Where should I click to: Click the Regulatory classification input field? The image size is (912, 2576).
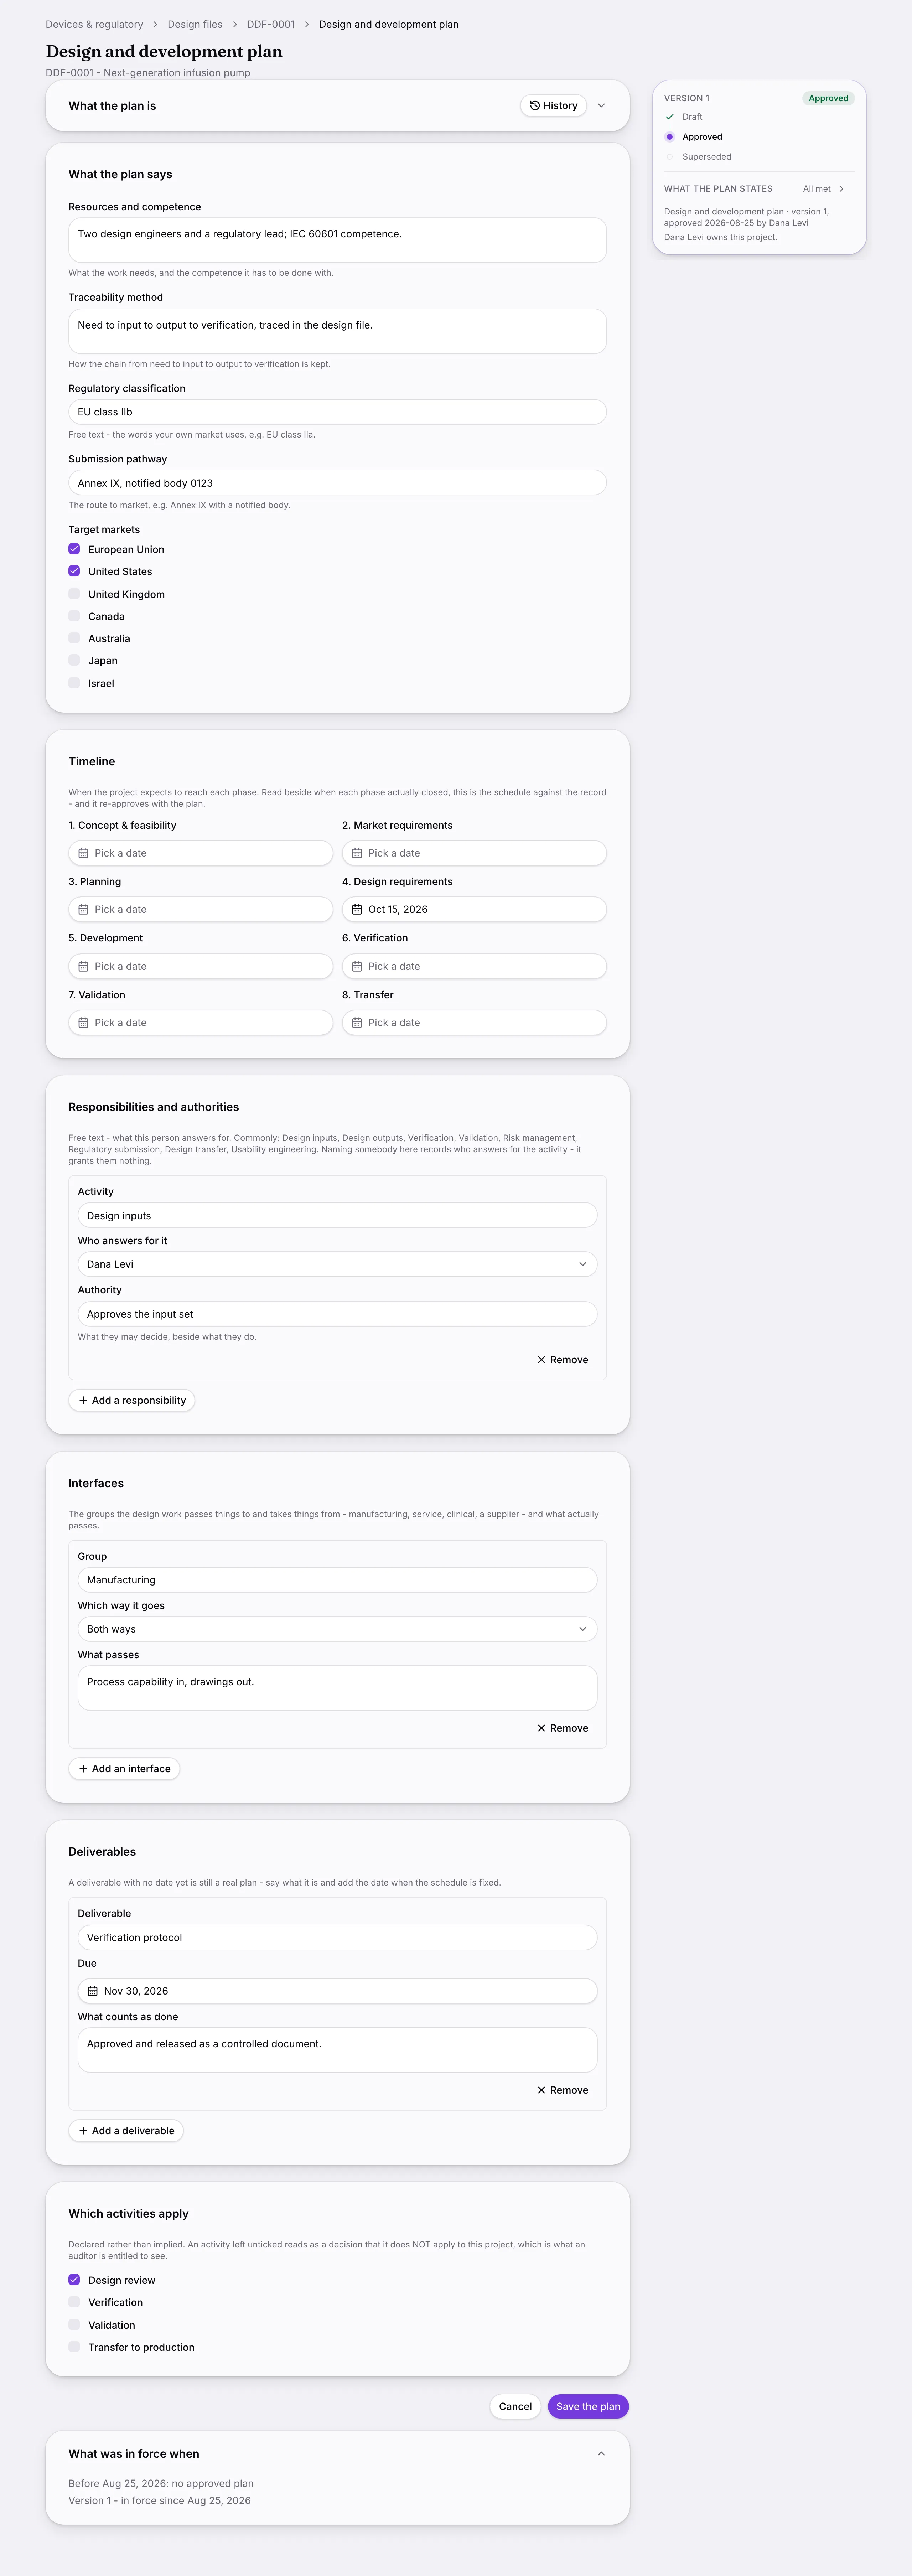point(337,412)
